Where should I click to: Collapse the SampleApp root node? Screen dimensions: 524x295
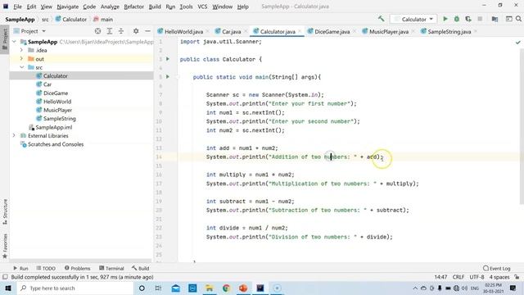point(14,42)
